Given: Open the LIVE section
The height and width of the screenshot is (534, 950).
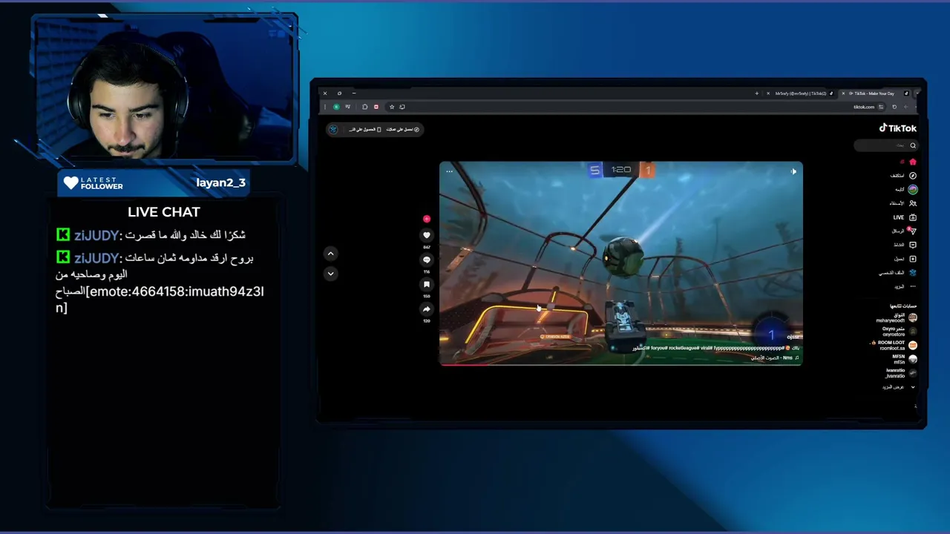Looking at the screenshot, I should (x=905, y=217).
